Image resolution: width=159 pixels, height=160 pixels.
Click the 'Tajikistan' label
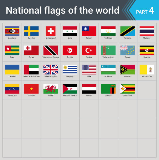tap(108, 38)
